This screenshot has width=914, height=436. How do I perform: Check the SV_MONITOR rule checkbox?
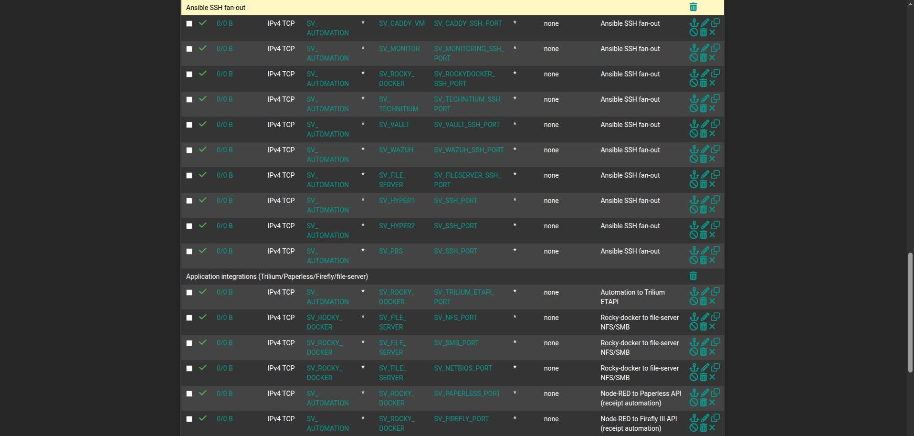[189, 49]
